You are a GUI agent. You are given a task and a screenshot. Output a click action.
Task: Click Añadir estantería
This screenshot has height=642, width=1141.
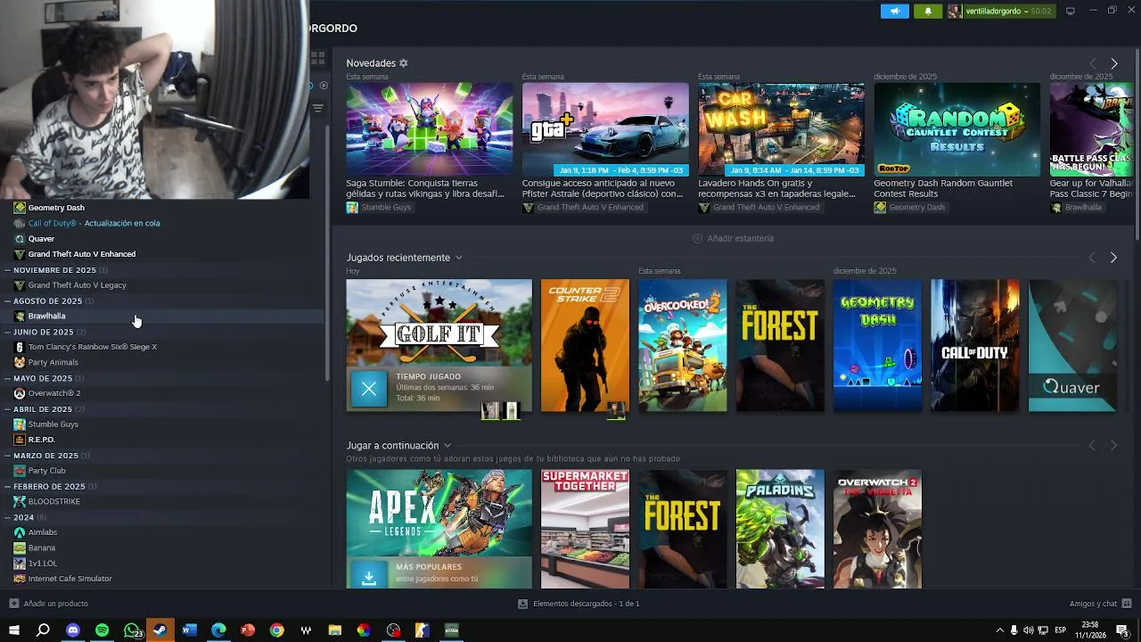coord(733,239)
